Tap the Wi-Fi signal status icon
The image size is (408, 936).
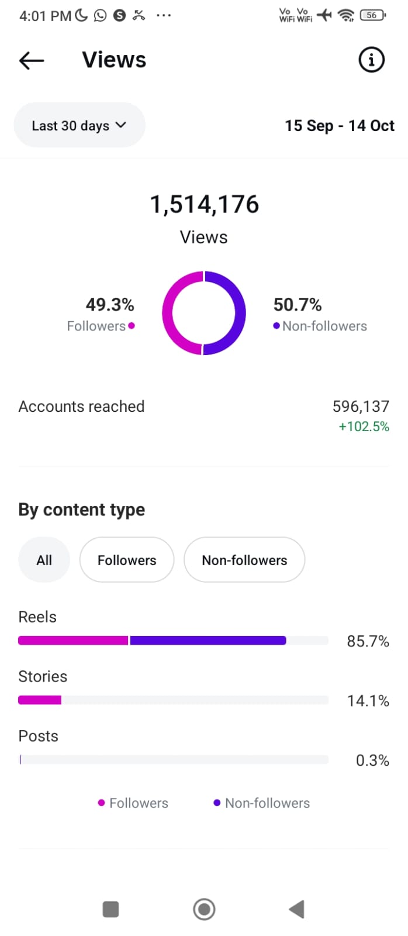[347, 15]
